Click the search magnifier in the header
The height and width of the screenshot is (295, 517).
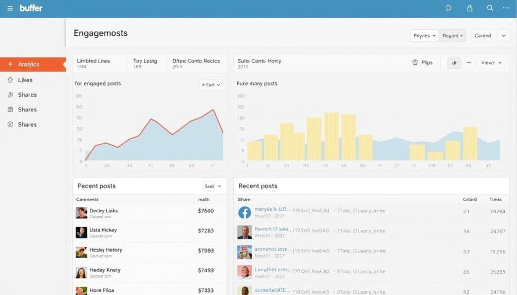point(490,8)
